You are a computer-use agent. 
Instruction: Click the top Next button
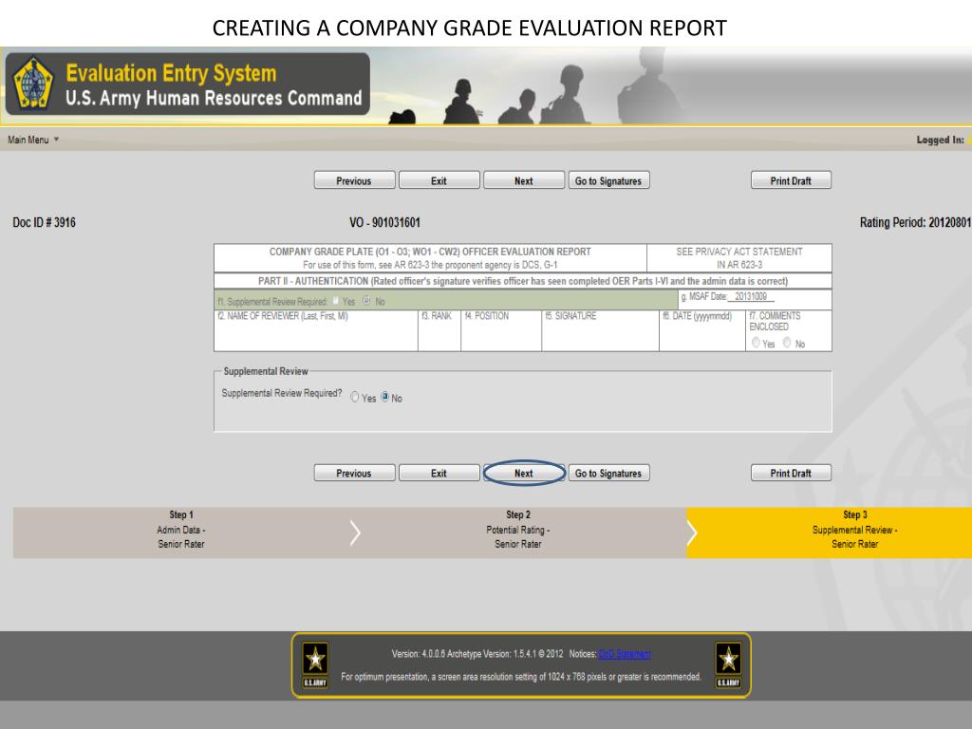pos(524,180)
